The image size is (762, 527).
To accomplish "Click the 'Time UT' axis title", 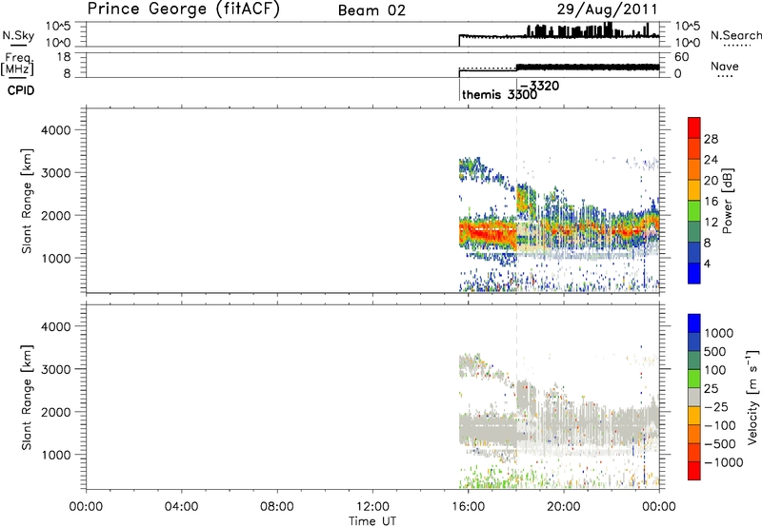I will click(x=372, y=521).
